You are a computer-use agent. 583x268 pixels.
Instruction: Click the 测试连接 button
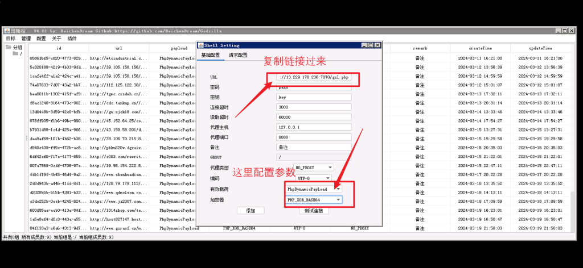pyautogui.click(x=314, y=211)
